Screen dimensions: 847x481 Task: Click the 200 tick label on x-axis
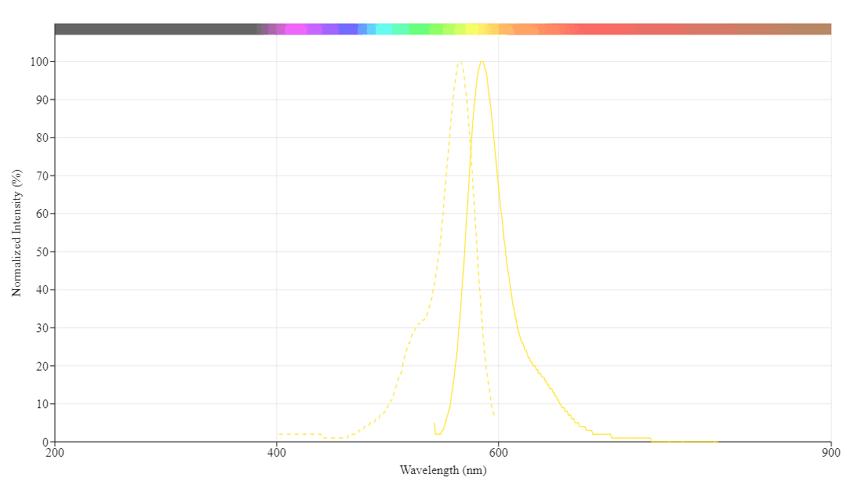coord(55,452)
